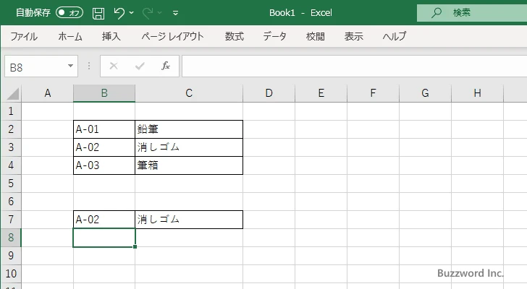Viewport: 527px width, 289px height.
Task: Expand the Name Box dropdown arrow
Action: [71, 66]
